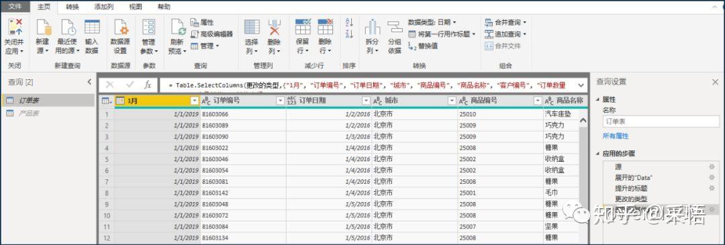Click the sort ascending icon
The height and width of the screenshot is (245, 725).
point(349,22)
